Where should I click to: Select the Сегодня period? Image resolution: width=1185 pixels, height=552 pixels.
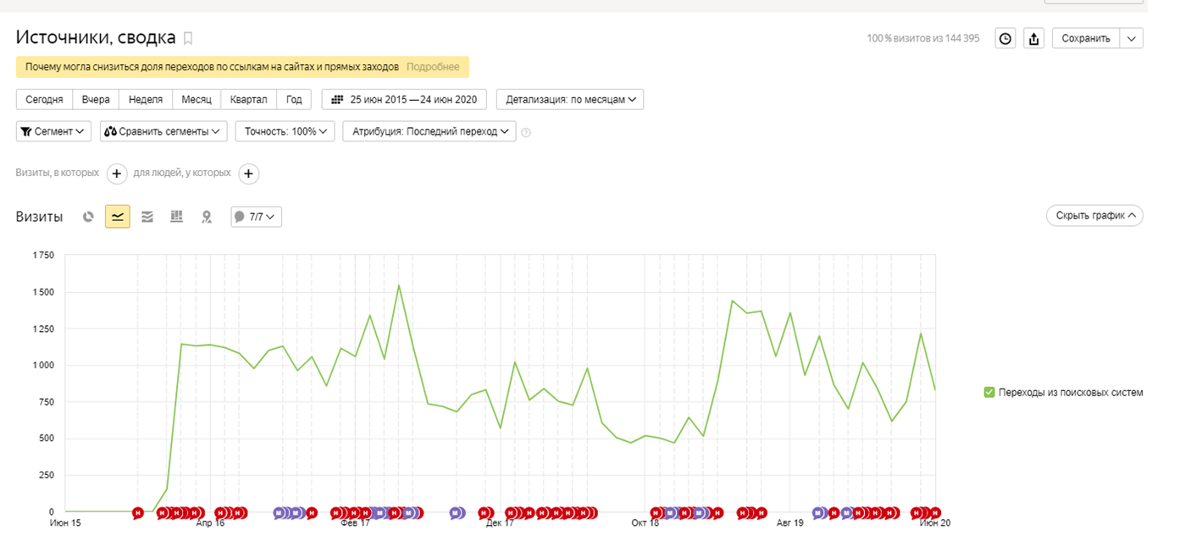coord(44,99)
